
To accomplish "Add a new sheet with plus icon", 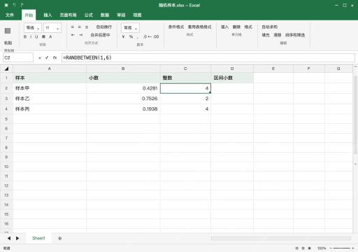I will [59, 238].
